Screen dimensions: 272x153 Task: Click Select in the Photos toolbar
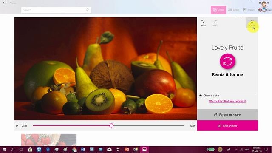coord(233,10)
